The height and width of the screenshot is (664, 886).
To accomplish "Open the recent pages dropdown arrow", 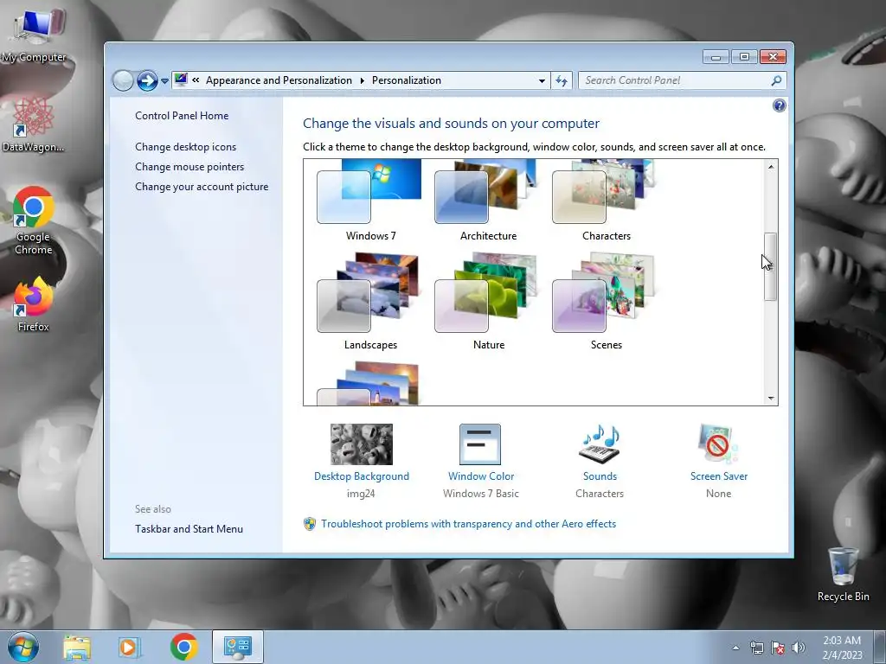I will 164,81.
